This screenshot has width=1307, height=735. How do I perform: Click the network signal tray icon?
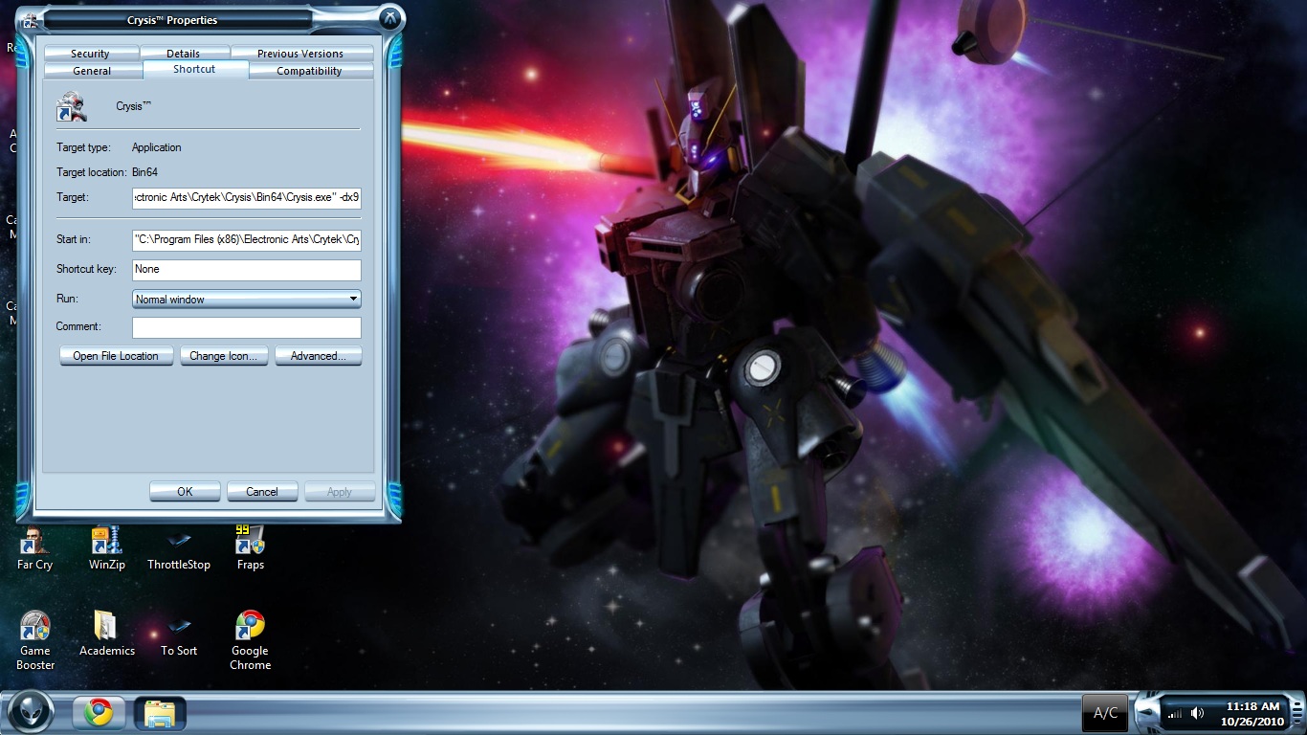pyautogui.click(x=1175, y=714)
